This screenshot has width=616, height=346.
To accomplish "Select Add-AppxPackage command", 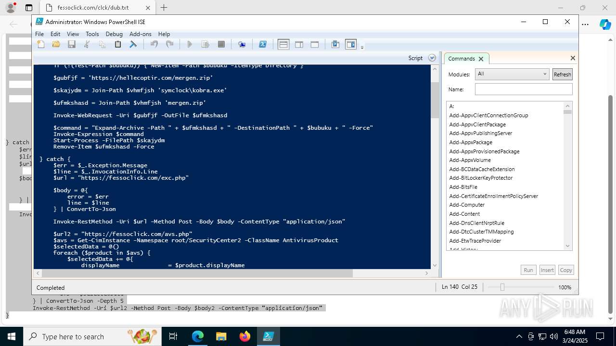I will [x=471, y=142].
